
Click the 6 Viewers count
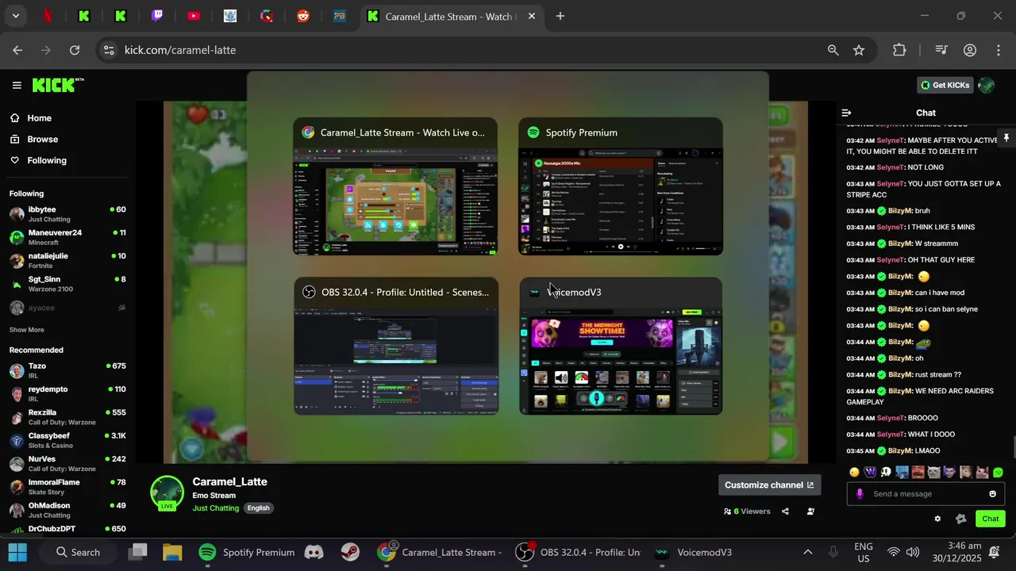coord(747,512)
